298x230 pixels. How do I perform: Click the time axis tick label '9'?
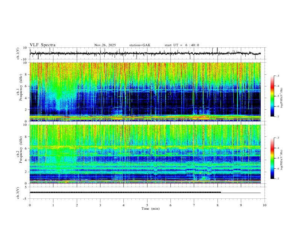point(241,205)
